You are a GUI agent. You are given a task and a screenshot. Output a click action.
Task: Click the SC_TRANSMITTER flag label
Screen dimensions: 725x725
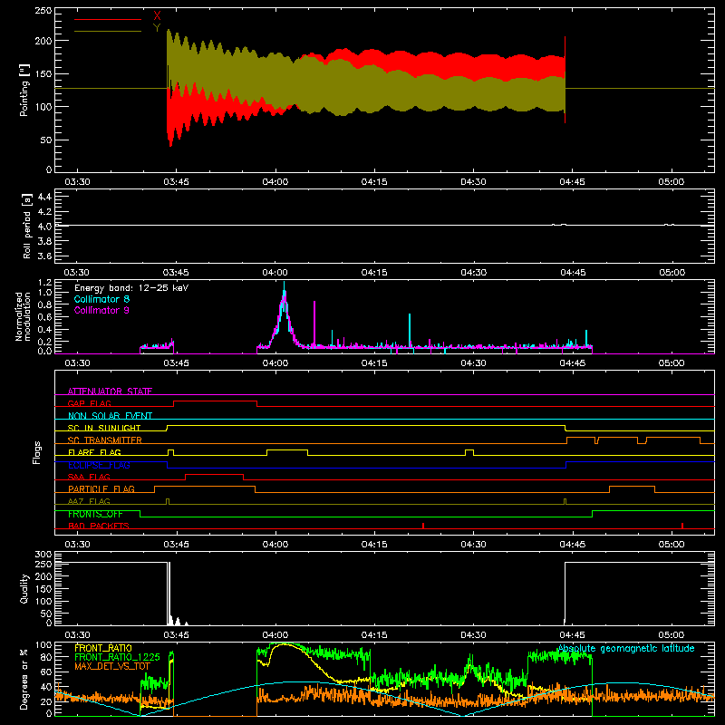click(x=104, y=440)
